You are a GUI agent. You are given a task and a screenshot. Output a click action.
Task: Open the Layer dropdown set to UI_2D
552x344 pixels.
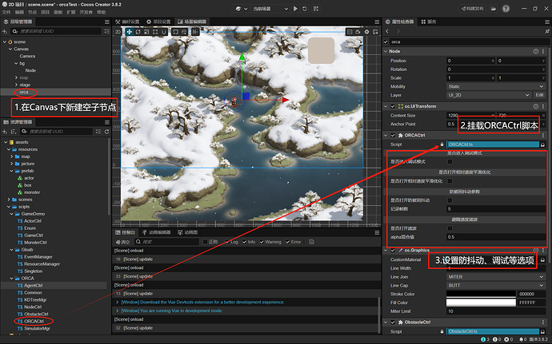[x=489, y=95]
